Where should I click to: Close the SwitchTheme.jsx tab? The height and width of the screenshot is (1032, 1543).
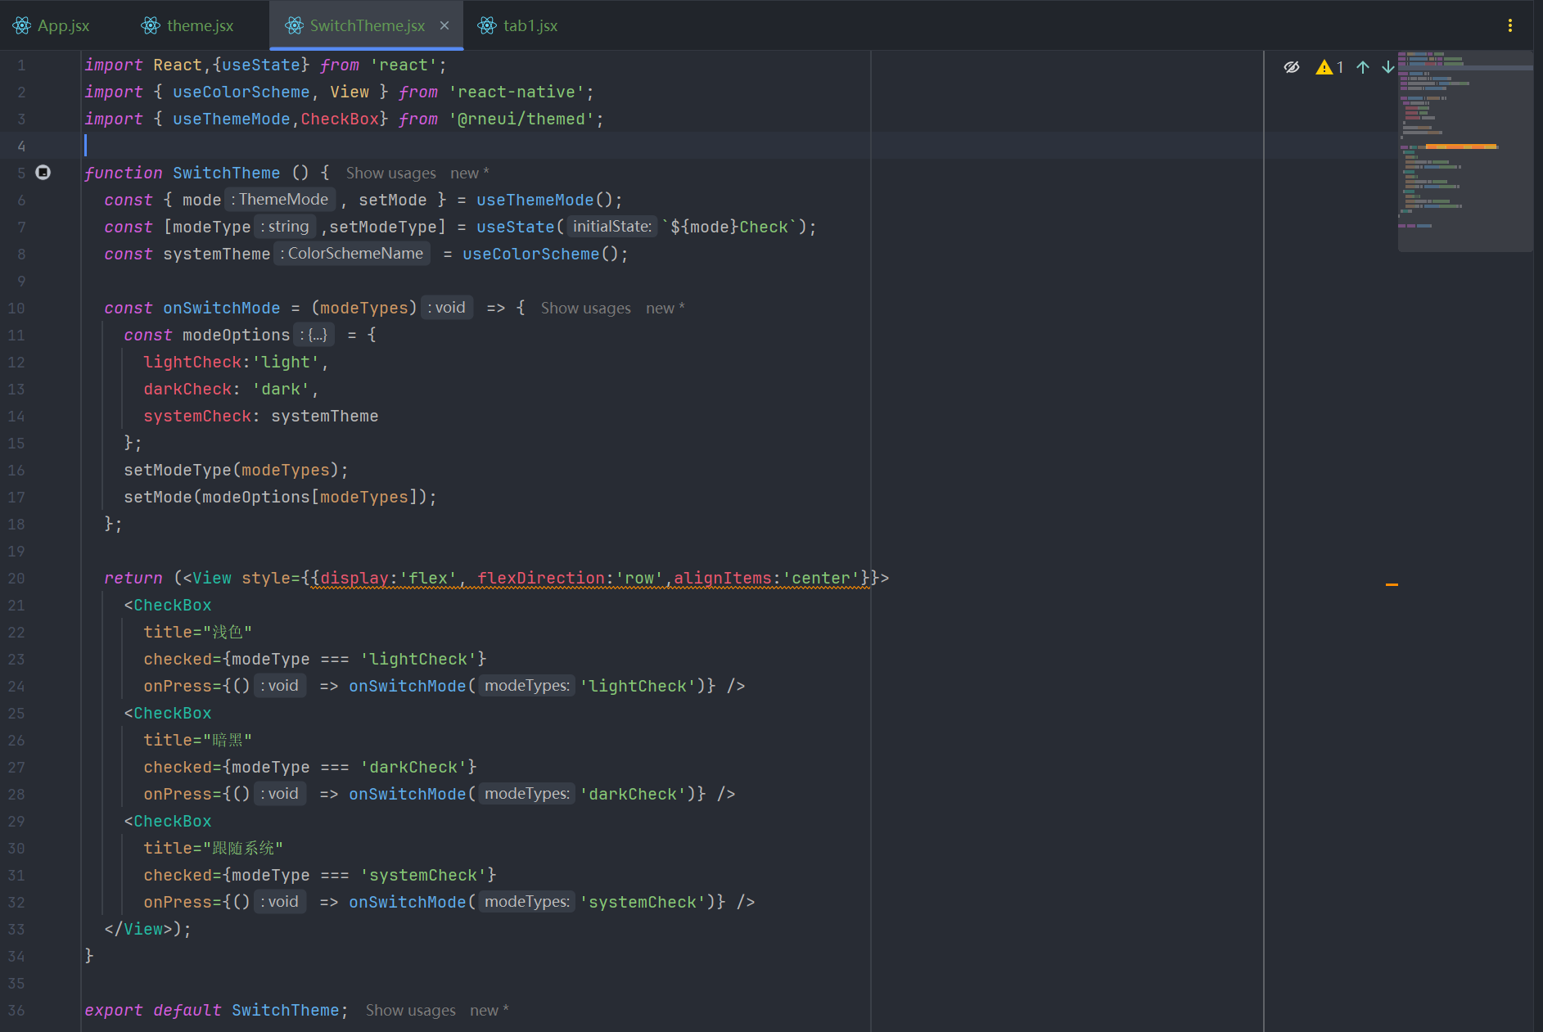(444, 25)
